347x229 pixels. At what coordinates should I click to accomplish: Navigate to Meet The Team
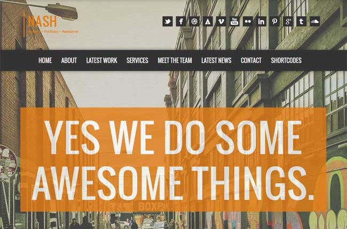[175, 60]
